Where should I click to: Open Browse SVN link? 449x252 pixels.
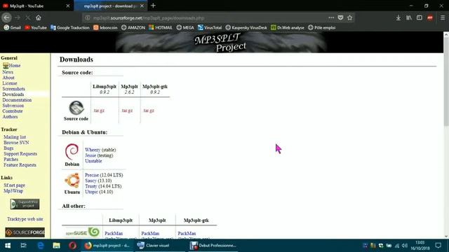[x=16, y=143]
